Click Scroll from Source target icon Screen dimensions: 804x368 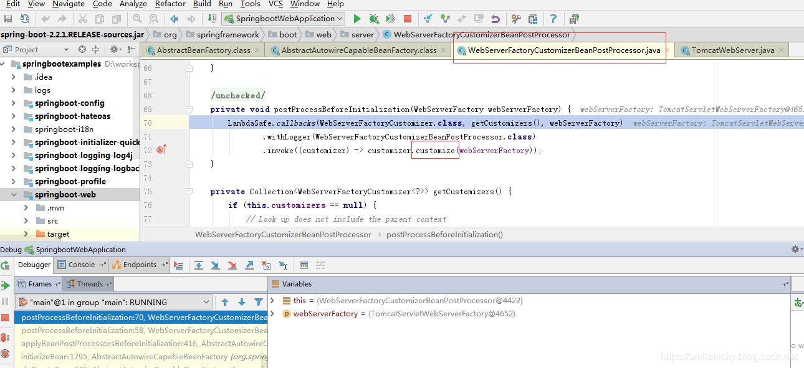(82, 49)
